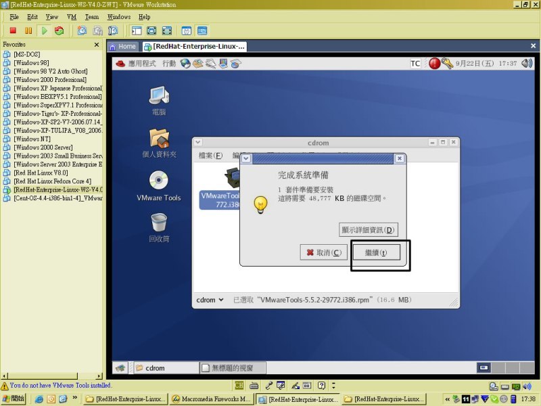Click the 顯示詳細資訊(D) details button

click(369, 230)
